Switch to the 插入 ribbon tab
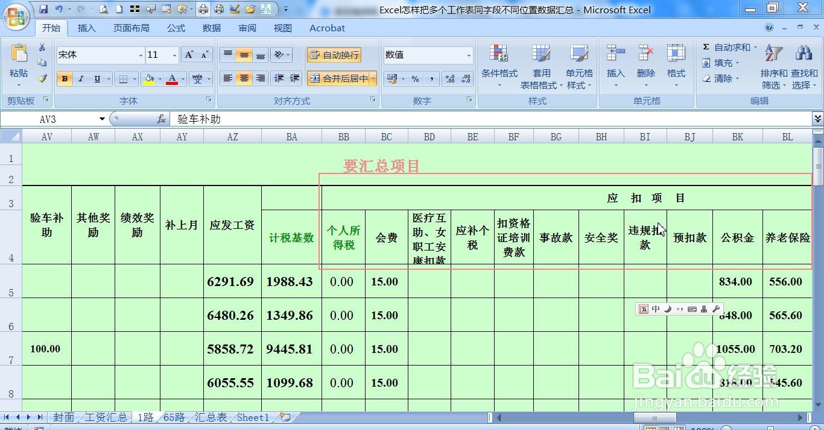This screenshot has height=430, width=824. pos(86,28)
